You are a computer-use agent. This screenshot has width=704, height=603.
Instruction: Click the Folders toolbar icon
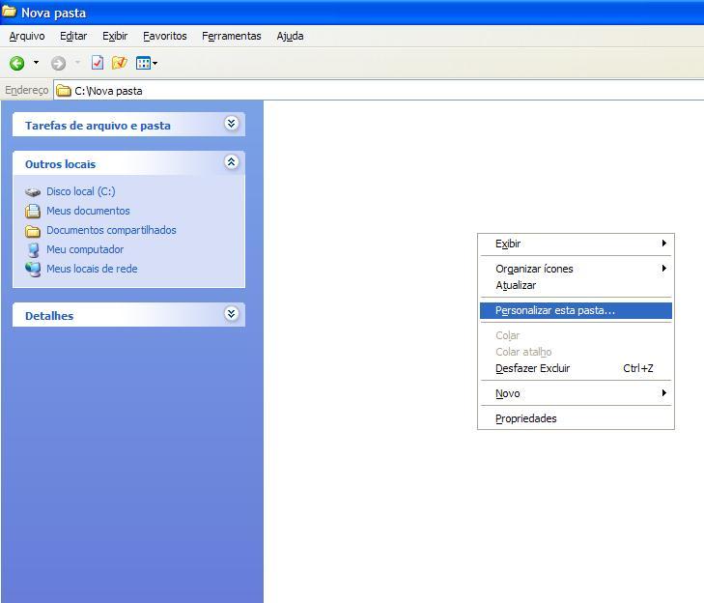click(x=120, y=63)
